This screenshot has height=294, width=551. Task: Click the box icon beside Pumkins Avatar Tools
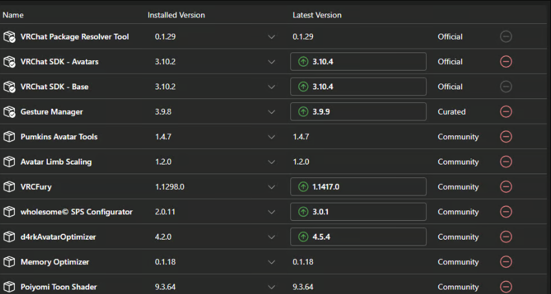(9, 137)
